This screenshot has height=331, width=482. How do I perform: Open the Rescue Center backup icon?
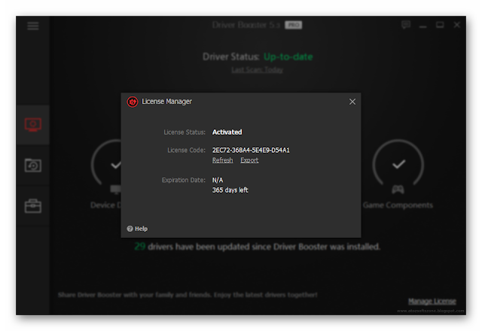[33, 165]
